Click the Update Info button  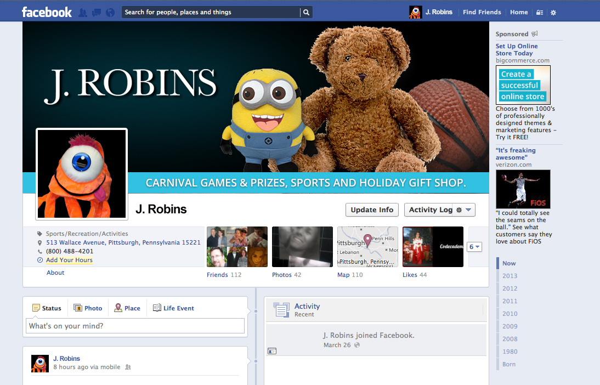(372, 210)
